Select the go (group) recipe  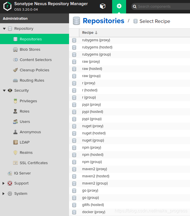pyautogui.click(x=130, y=198)
